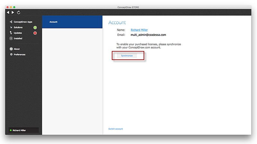Screen dimensions: 257x144
Task: Open Preferences from the sidebar
Action: [x=20, y=55]
